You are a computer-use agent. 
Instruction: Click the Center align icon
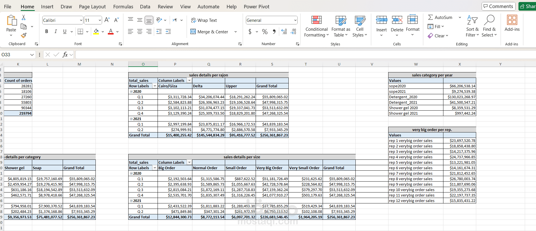140,32
